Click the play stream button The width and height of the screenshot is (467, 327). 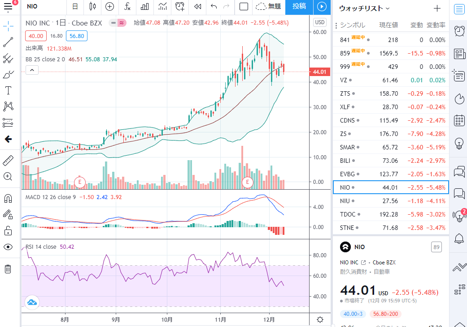coord(322,7)
